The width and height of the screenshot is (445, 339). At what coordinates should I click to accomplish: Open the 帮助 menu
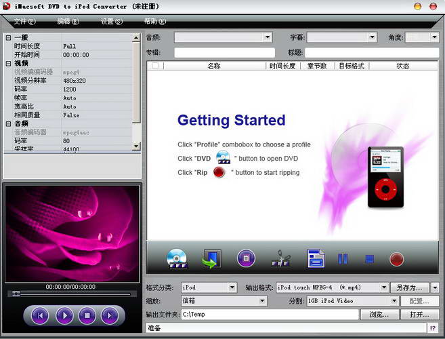pos(155,21)
